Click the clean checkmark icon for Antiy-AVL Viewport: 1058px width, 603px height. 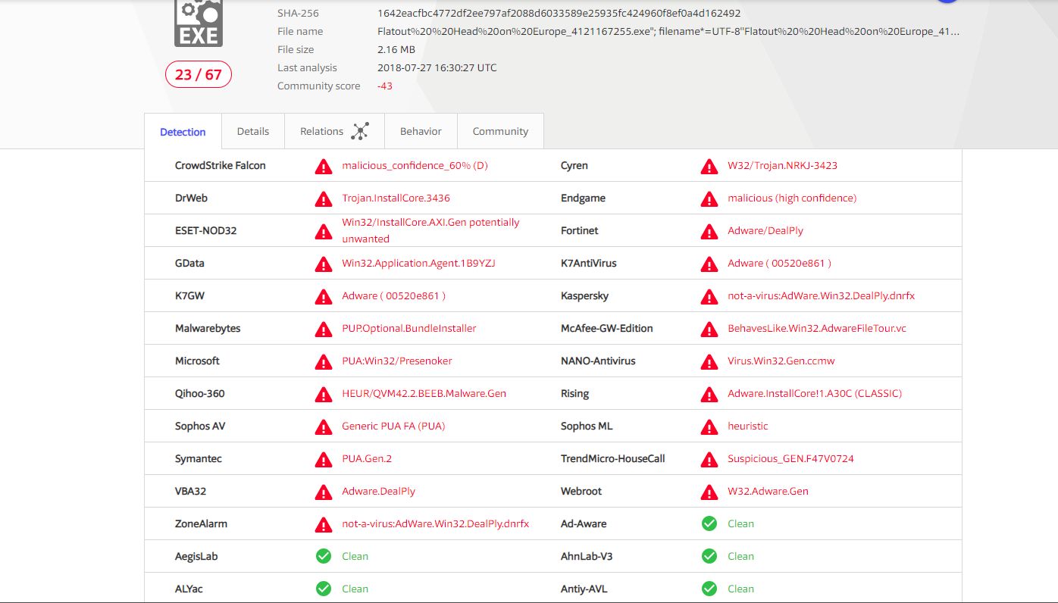(x=709, y=589)
